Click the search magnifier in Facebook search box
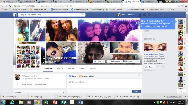The width and height of the screenshot is (188, 105). [82, 15]
